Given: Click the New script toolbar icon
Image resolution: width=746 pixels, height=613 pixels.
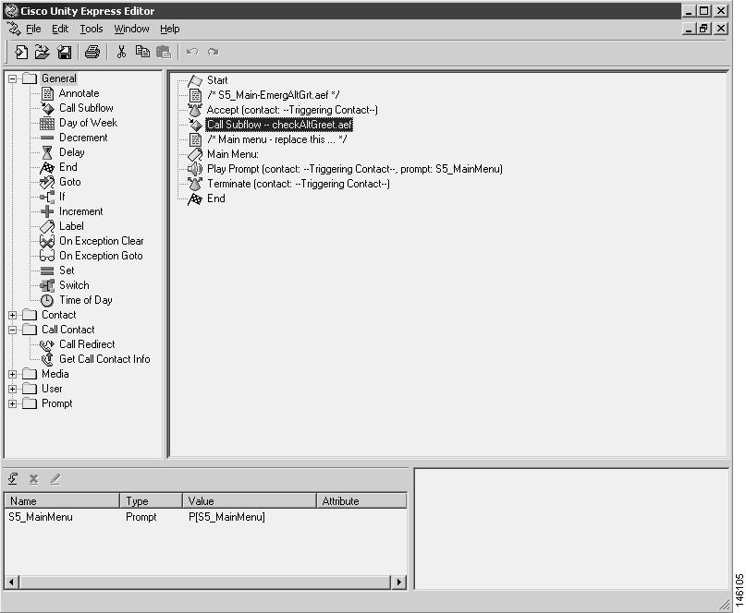Looking at the screenshot, I should (x=21, y=52).
